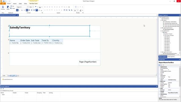Select the Order Date header cell
The width and height of the screenshot is (181, 102).
coord(25,40)
